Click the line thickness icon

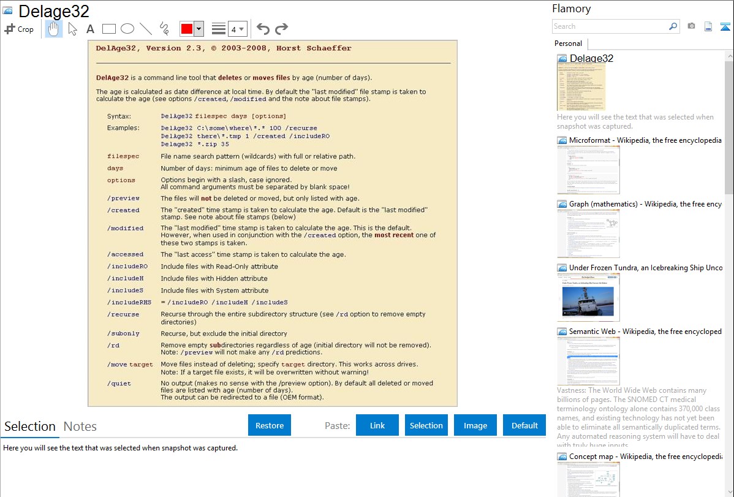click(x=219, y=29)
